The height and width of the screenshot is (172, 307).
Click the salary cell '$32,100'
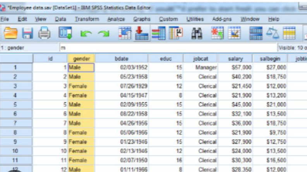click(235, 114)
